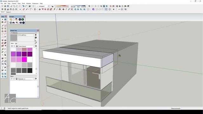Switch to Hidden Line face style
This screenshot has width=203, height=114.
click(98, 6)
